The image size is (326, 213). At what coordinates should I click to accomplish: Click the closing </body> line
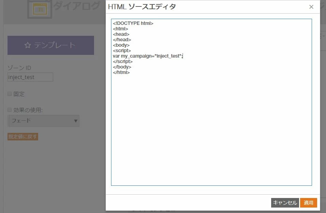(122, 67)
